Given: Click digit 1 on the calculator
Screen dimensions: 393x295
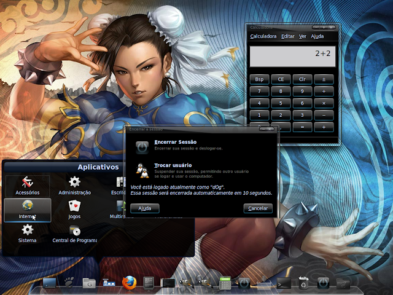Looking at the screenshot, I should click(x=259, y=115).
